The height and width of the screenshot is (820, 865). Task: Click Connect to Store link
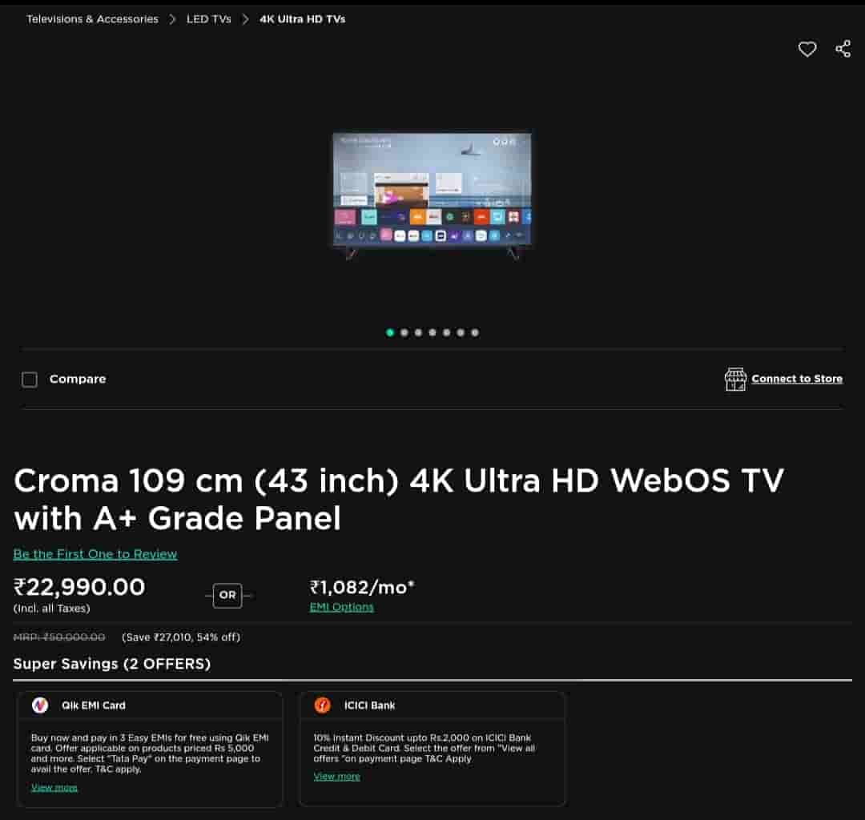point(797,379)
